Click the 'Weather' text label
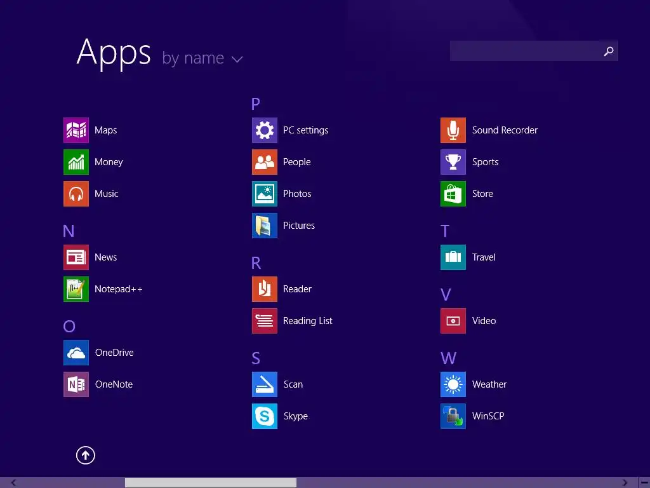The image size is (650, 488). (489, 384)
